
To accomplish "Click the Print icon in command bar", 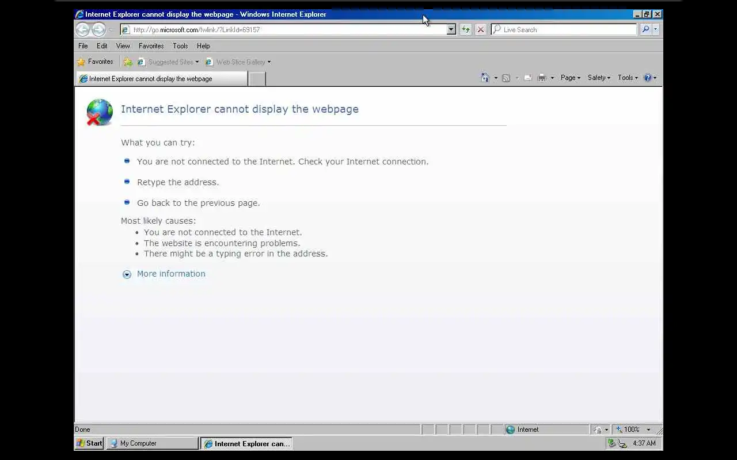I will point(541,78).
